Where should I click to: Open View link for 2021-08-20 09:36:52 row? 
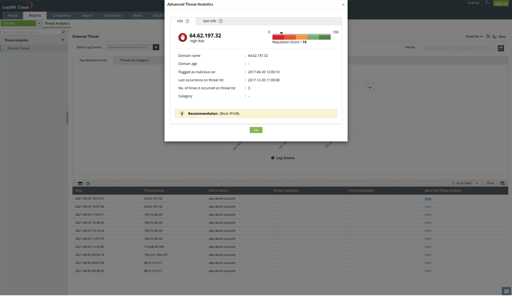[428, 271]
